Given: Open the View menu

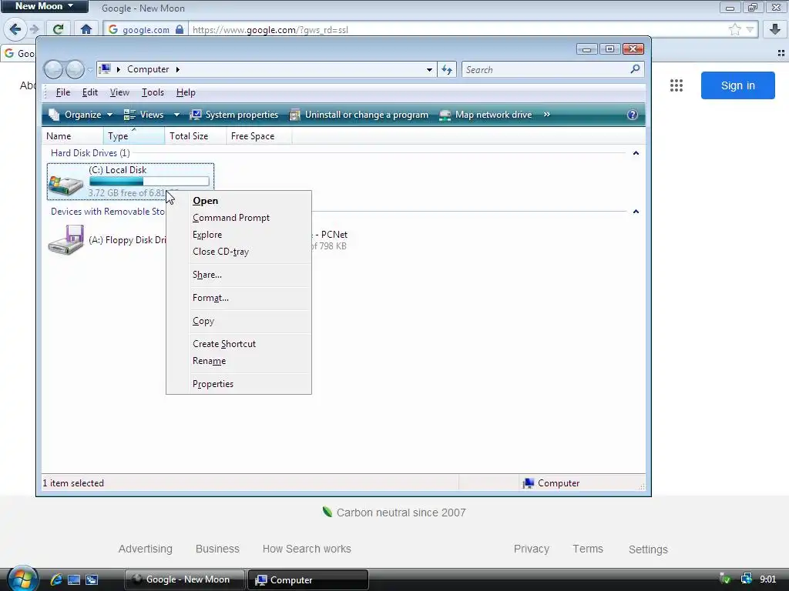Looking at the screenshot, I should 119,92.
